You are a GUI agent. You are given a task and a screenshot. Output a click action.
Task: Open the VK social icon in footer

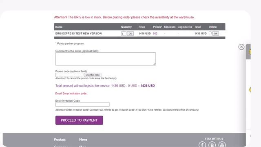point(212,145)
